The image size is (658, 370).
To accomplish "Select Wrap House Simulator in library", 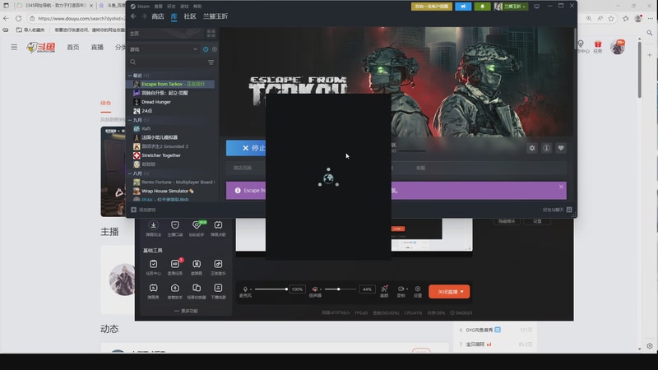I will click(x=168, y=191).
